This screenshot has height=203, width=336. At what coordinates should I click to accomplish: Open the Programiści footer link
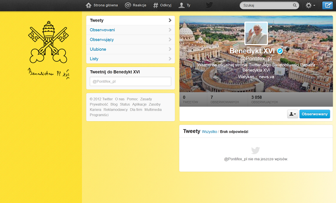click(x=99, y=115)
